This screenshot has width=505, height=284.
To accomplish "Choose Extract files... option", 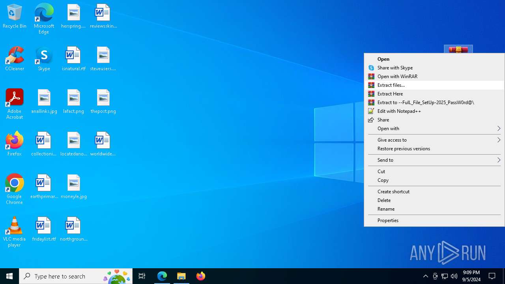I will coord(434,85).
